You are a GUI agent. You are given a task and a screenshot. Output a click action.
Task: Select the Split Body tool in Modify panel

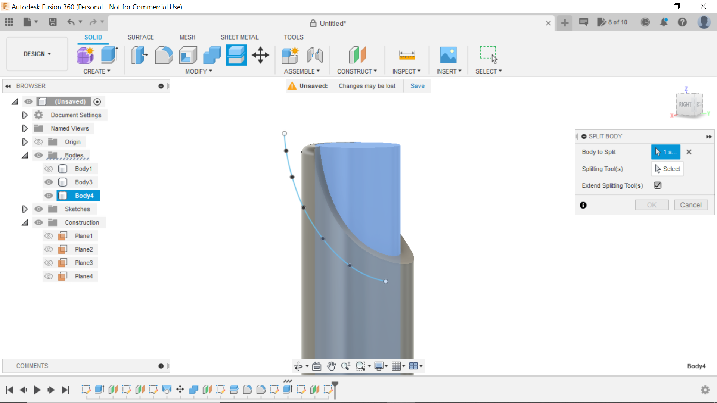[236, 55]
